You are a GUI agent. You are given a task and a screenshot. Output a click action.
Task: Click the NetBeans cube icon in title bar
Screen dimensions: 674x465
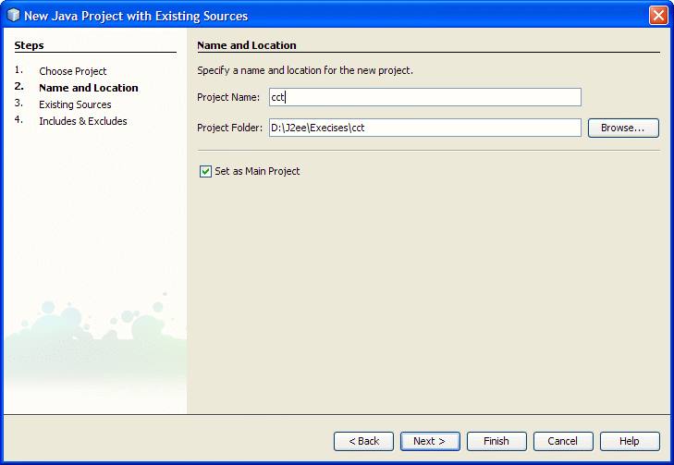[x=13, y=15]
